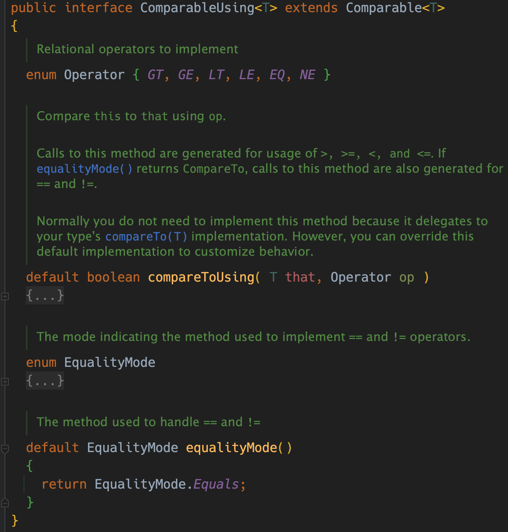508x532 pixels.
Task: Expand the folded EqualityMode enum in gutter
Action: 5,381
